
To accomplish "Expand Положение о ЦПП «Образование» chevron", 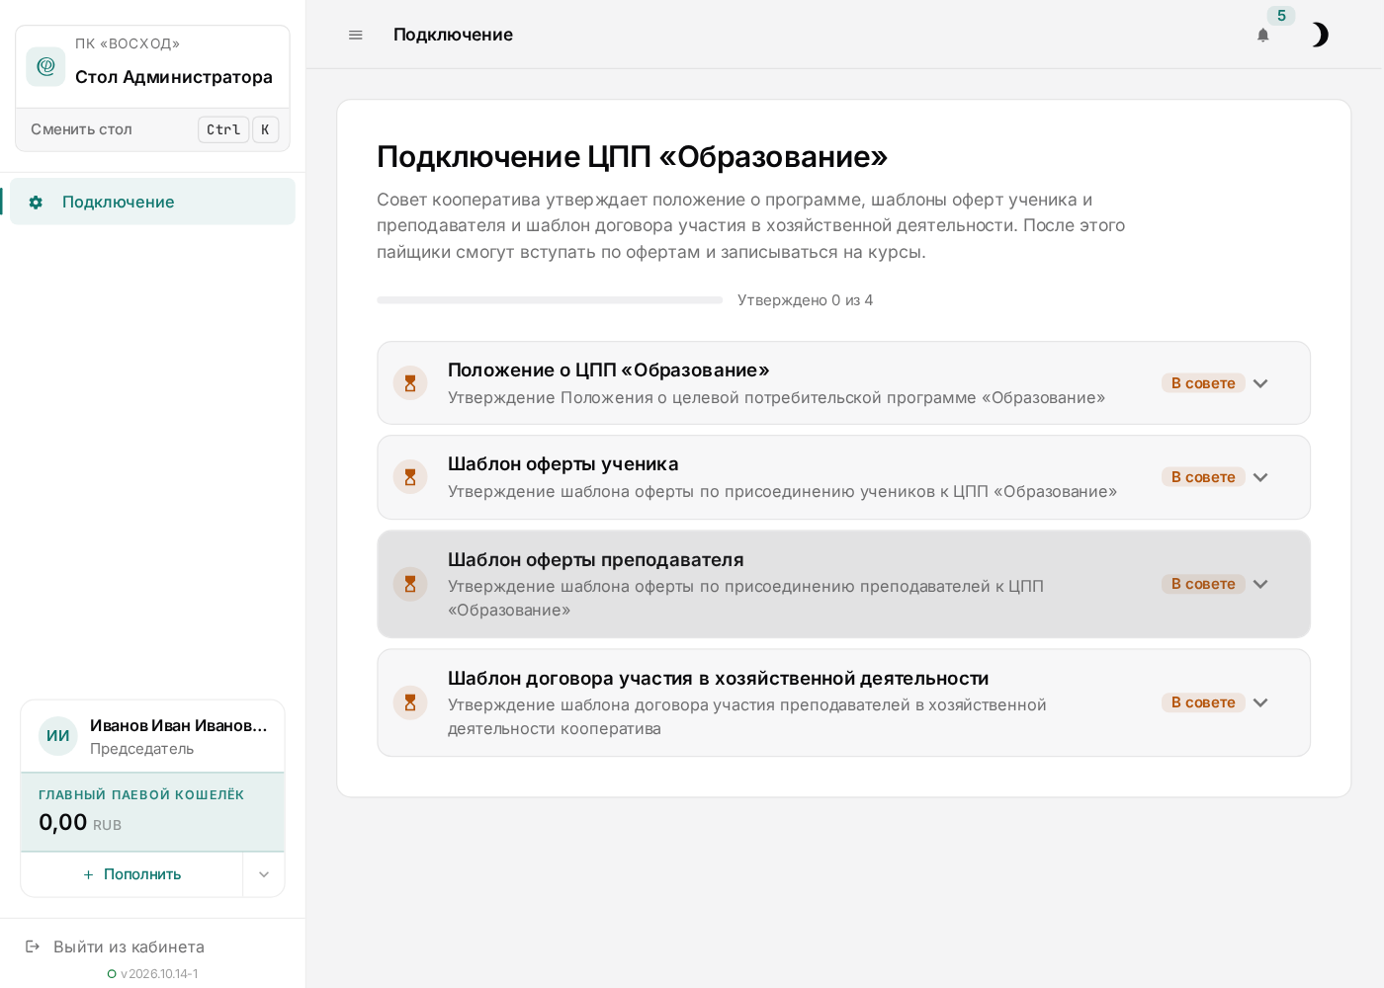I will 1260,383.
